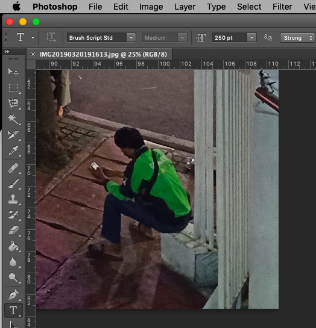
Task: Open the Filter menu
Action: tap(282, 7)
